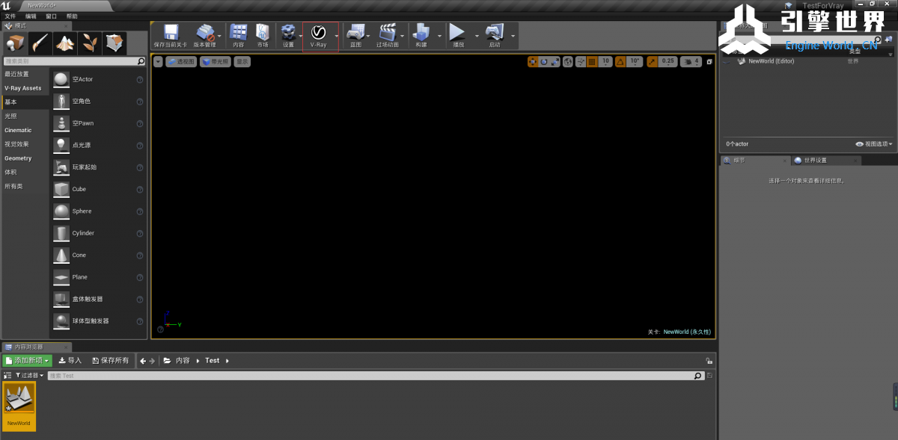Click the search magnifier in the class search
Image resolution: width=898 pixels, height=440 pixels.
(141, 61)
